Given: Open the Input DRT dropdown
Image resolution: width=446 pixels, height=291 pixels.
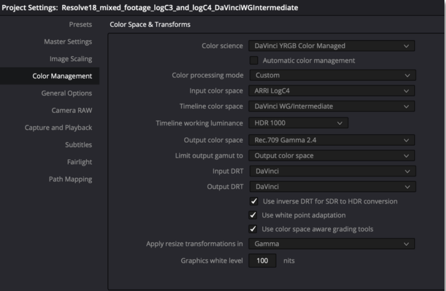Looking at the screenshot, I should tap(333, 171).
